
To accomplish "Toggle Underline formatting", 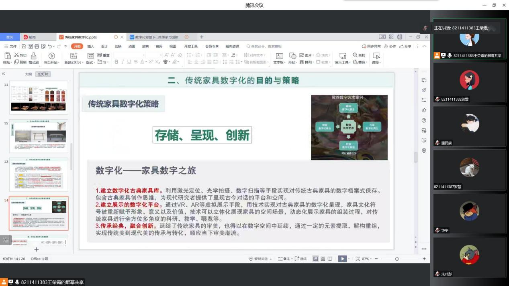I will click(129, 62).
